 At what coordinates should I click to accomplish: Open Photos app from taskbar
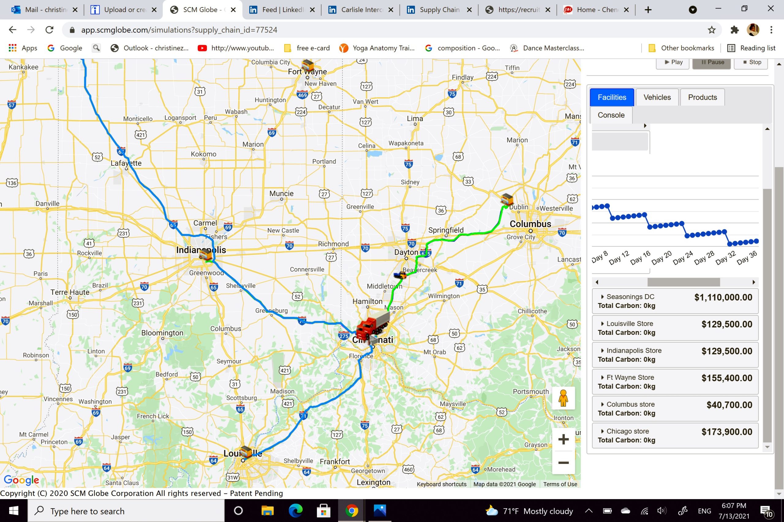tap(380, 511)
